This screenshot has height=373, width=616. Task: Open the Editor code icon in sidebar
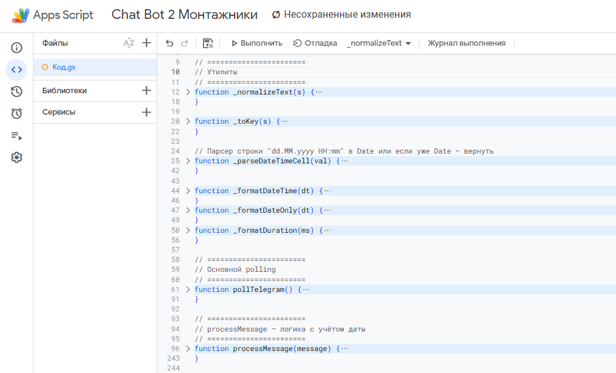(16, 69)
